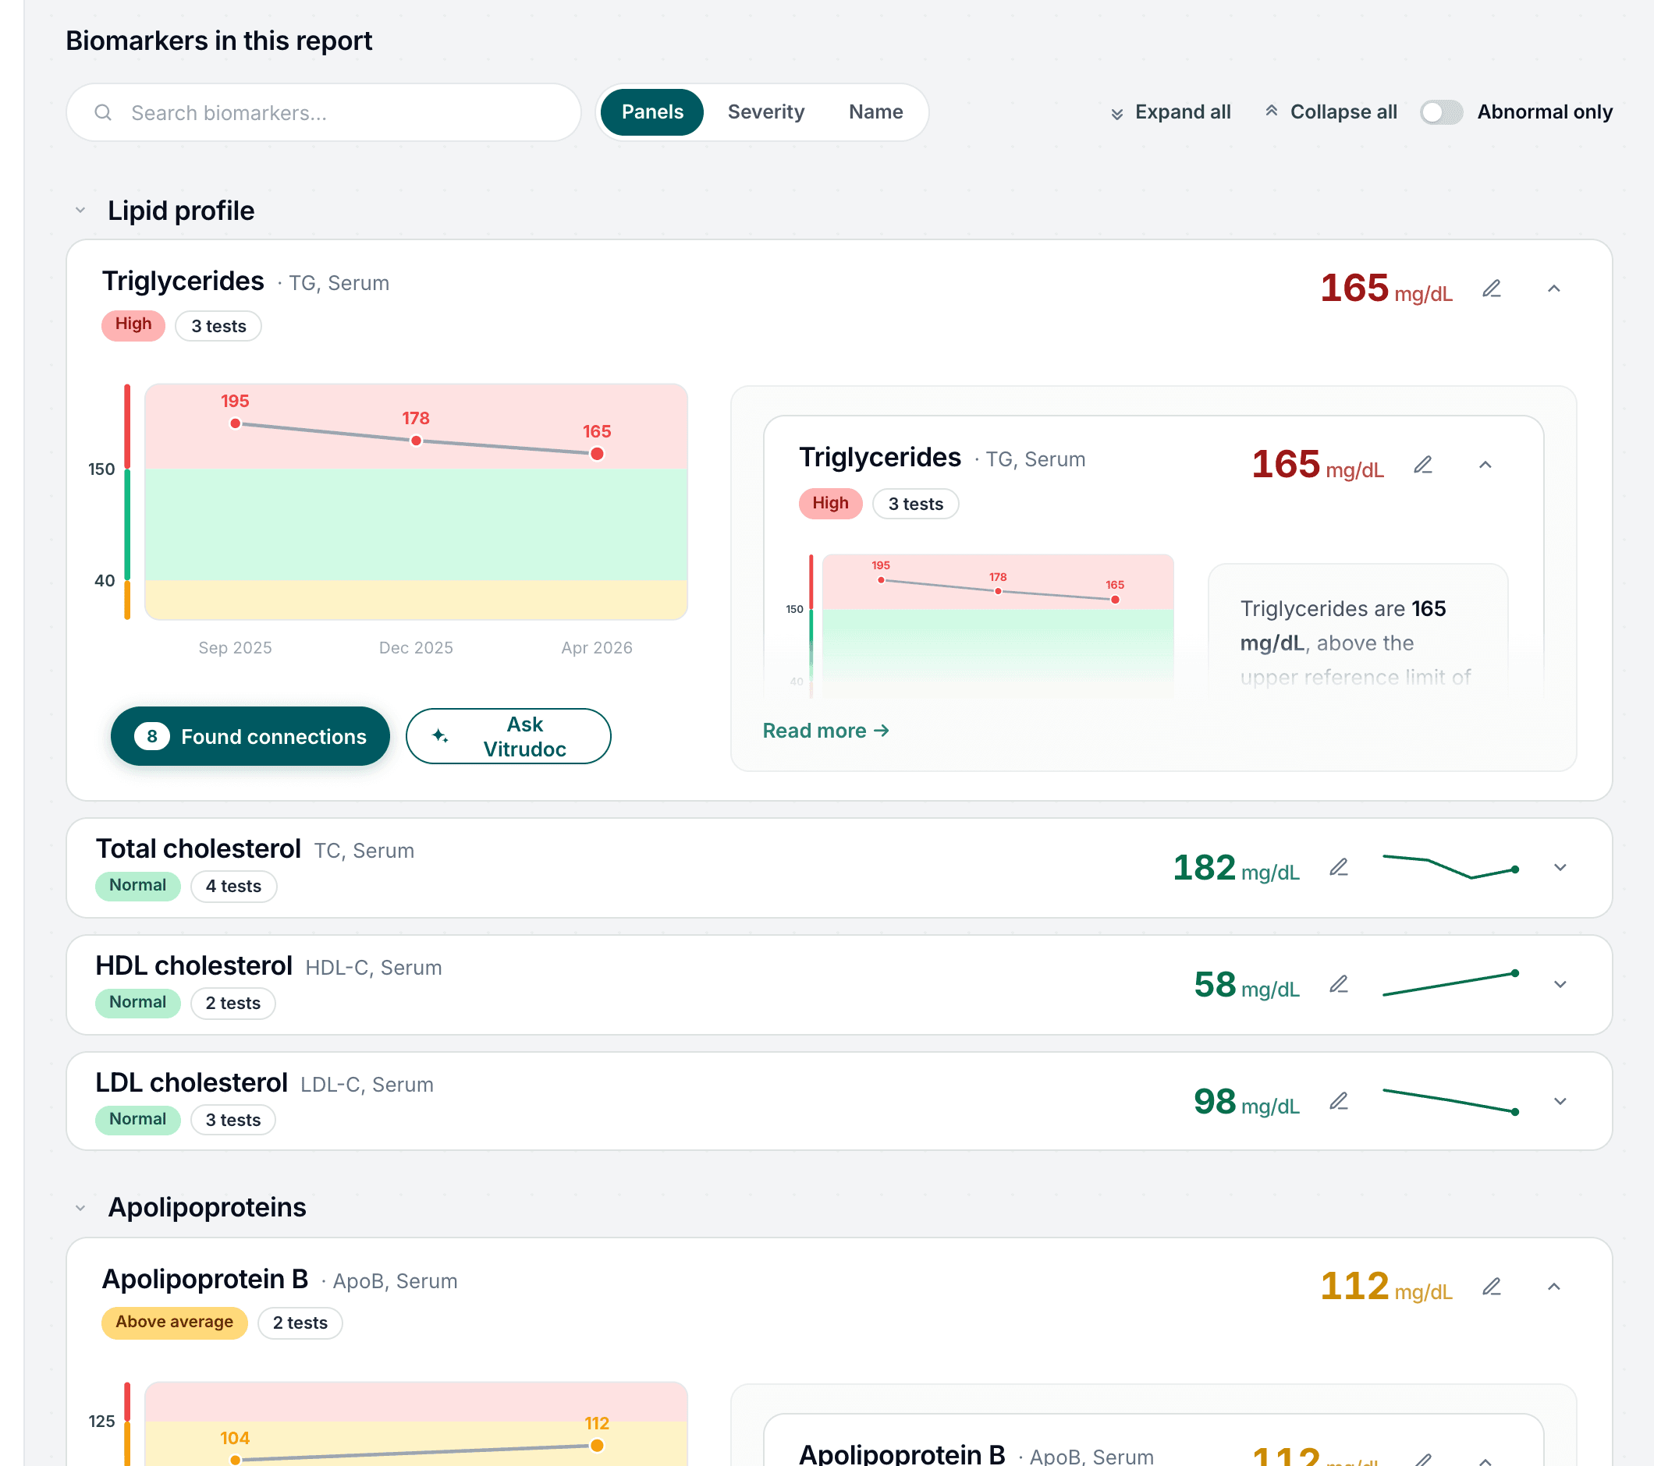This screenshot has width=1654, height=1466.
Task: Follow the Read more link
Action: click(x=825, y=731)
